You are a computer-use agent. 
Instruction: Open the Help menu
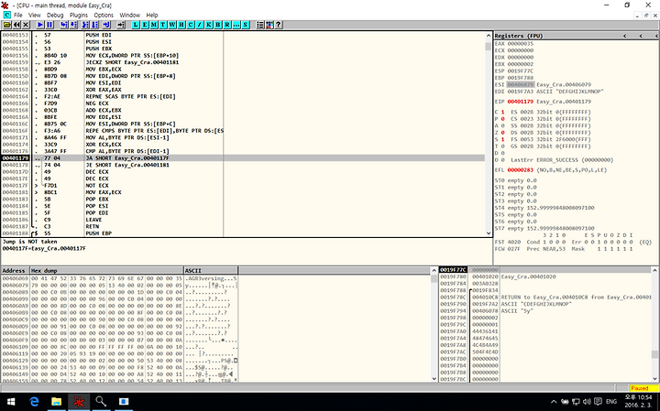(152, 15)
